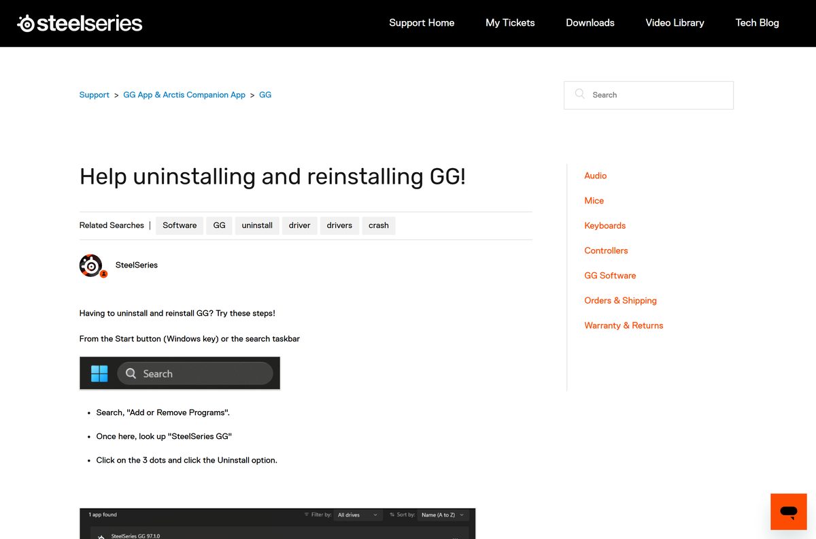Open GG Software category in sidebar
Viewport: 816px width, 539px height.
click(x=611, y=276)
